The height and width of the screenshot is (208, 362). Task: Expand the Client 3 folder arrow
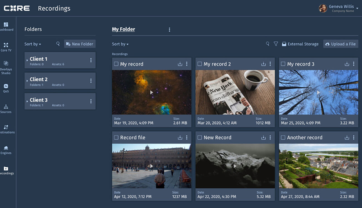[x=27, y=101]
